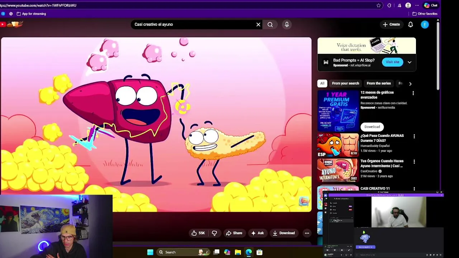Open the YouTube account avatar E
Viewport: 459px width, 258px height.
tap(425, 24)
